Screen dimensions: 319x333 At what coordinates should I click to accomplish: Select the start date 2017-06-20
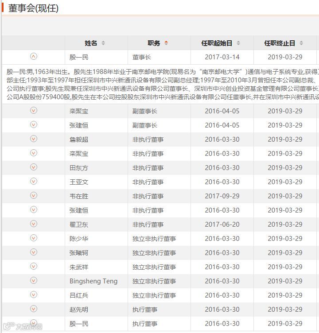click(222, 225)
